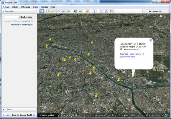This screenshot has width=171, height=119.
Task: Follow the 'Vers ce lieu' directions link
Action: (135, 54)
